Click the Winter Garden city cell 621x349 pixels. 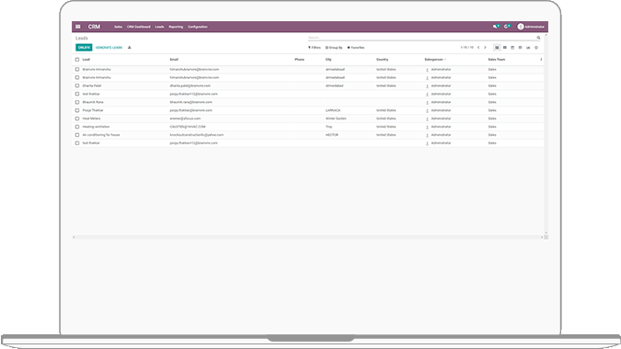coord(336,118)
